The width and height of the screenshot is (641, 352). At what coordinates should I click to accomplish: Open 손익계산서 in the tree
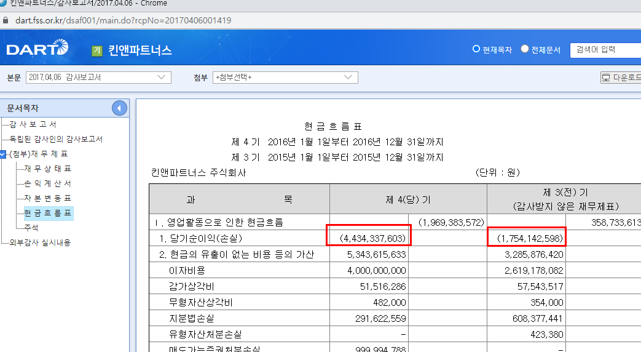47,183
